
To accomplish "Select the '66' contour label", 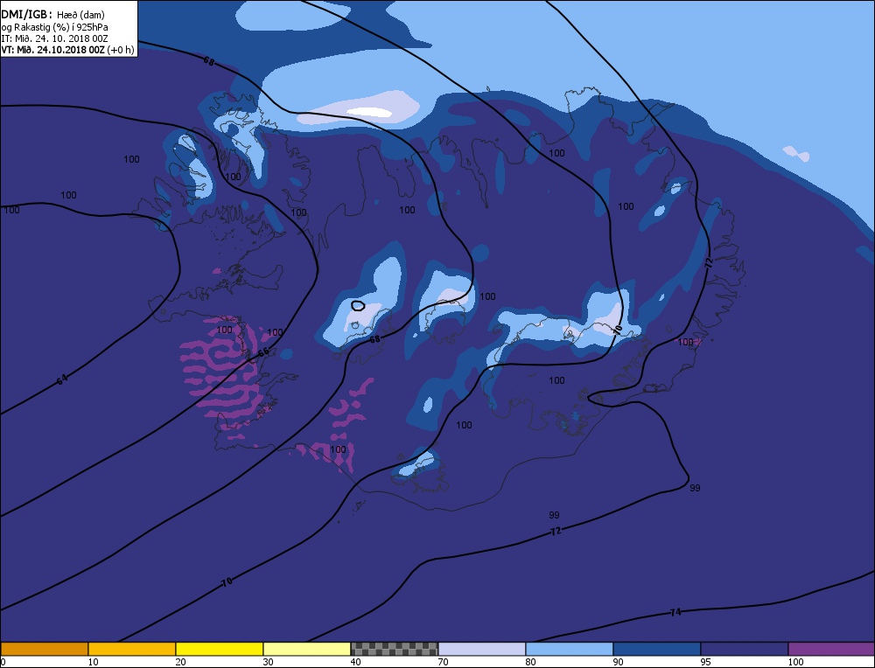I will coord(263,352).
